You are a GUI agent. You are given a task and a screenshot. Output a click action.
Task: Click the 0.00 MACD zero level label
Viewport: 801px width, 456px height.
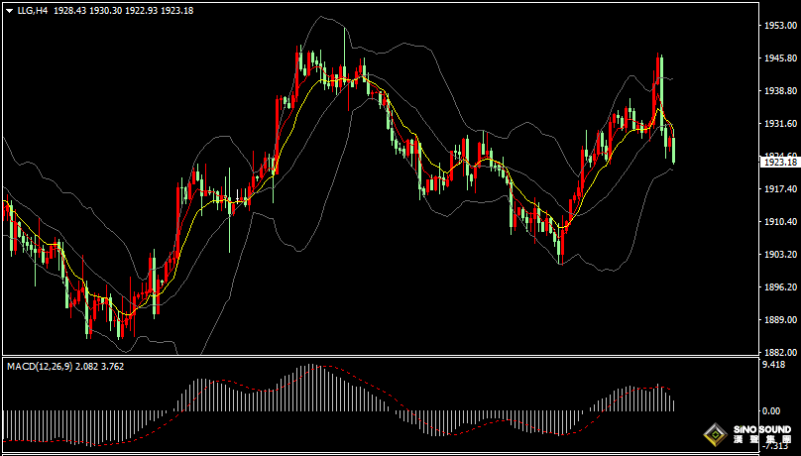[771, 410]
